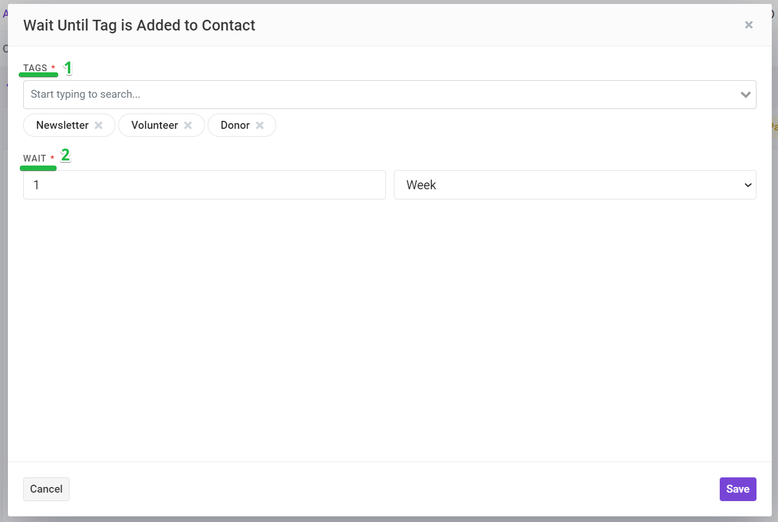The width and height of the screenshot is (778, 522).
Task: Close the Wait Until Tag dialog
Action: click(x=749, y=25)
